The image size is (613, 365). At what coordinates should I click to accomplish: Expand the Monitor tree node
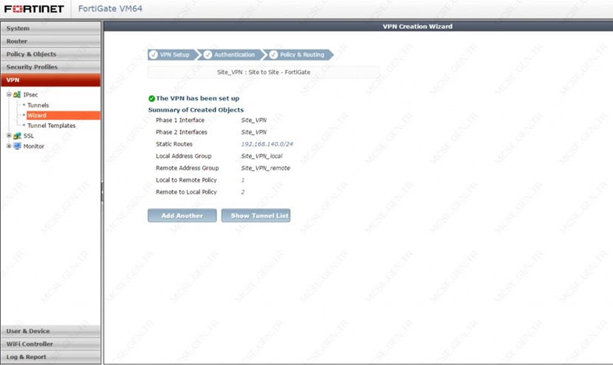(9, 146)
